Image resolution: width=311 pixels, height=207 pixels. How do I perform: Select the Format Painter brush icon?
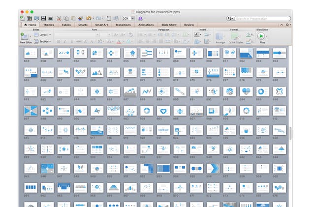click(x=80, y=18)
